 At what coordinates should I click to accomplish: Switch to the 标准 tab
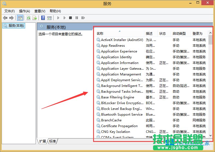pyautogui.click(x=52, y=141)
